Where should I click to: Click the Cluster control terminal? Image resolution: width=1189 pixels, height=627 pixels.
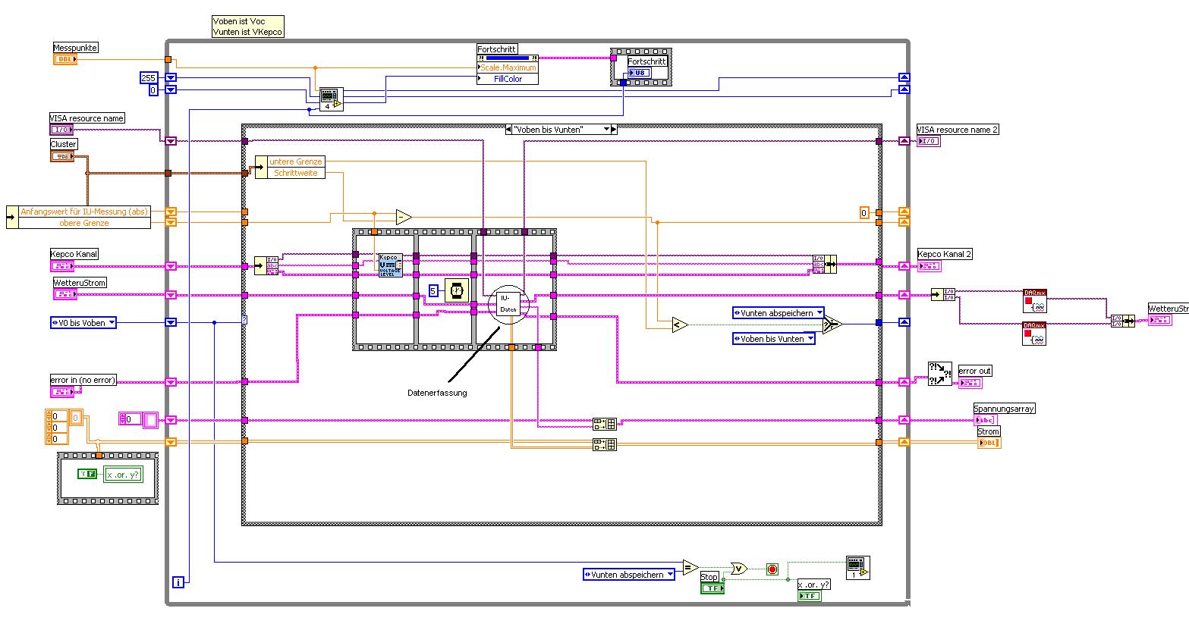62,155
